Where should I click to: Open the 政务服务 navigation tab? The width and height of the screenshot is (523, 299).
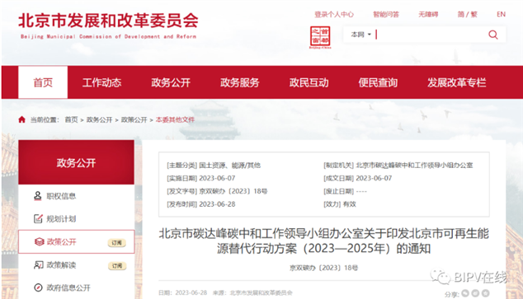(240, 82)
